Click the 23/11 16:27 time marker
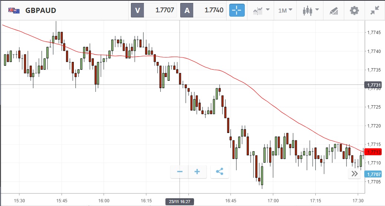Image resolution: width=385 pixels, height=206 pixels. tap(180, 202)
